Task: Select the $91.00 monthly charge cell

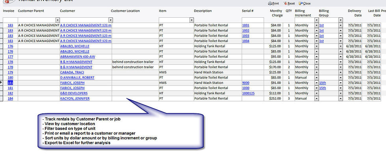Action: pos(273,83)
